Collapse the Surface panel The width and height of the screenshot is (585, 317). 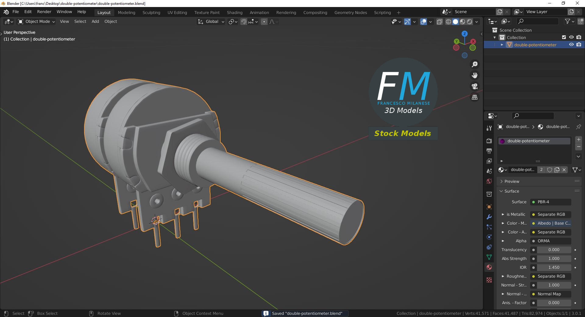(539, 191)
